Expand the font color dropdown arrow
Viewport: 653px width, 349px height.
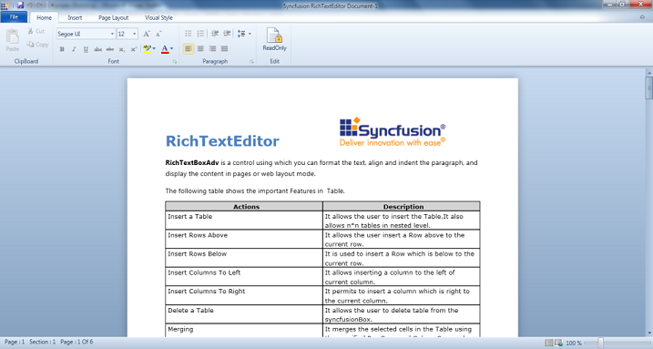tap(171, 48)
